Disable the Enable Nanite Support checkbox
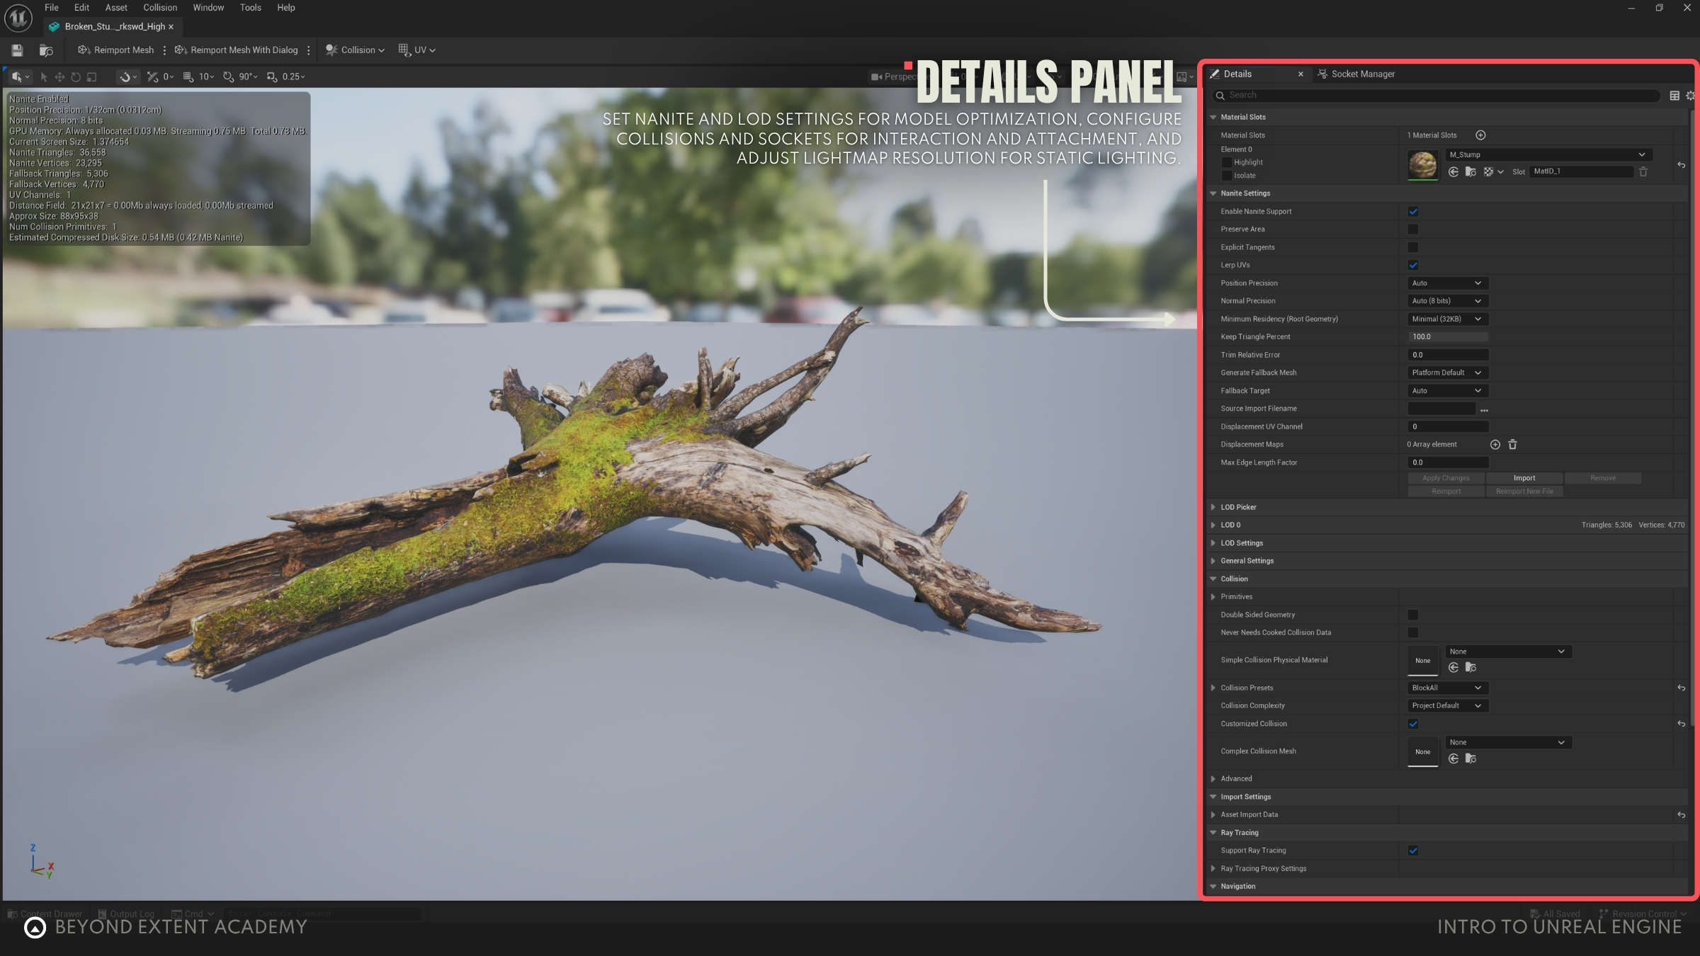 tap(1413, 212)
